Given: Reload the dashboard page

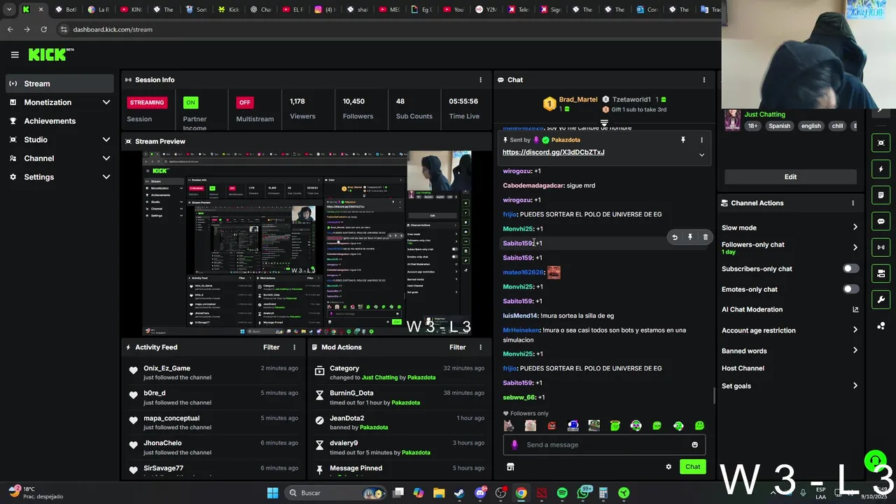Looking at the screenshot, I should click(43, 29).
